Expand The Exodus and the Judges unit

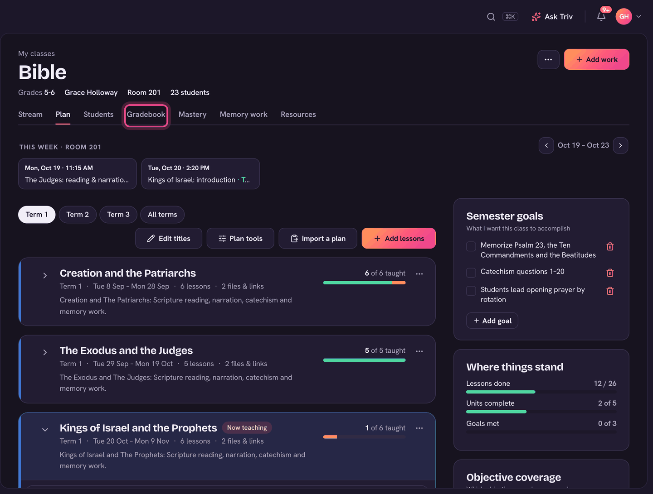pyautogui.click(x=45, y=352)
